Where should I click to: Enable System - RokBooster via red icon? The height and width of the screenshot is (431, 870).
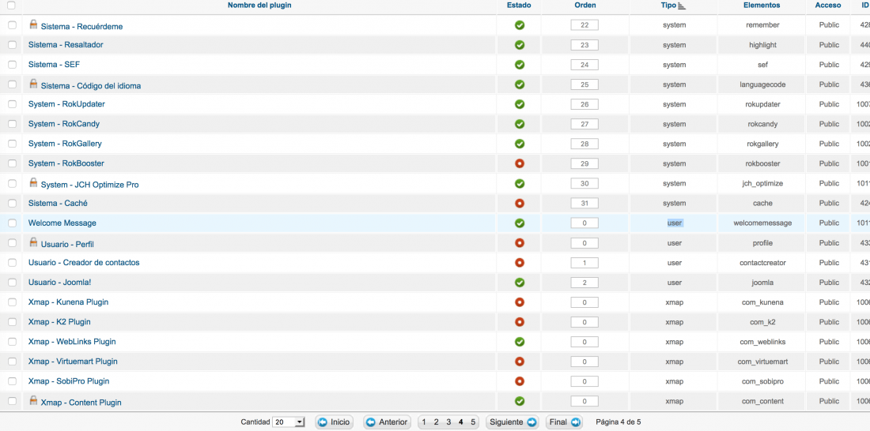[520, 163]
